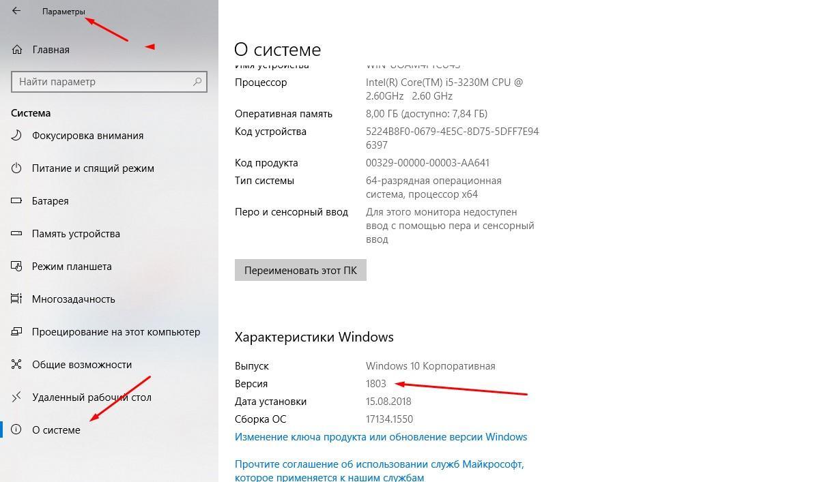Click the Windows 10 Корпоративная edition value

click(431, 365)
